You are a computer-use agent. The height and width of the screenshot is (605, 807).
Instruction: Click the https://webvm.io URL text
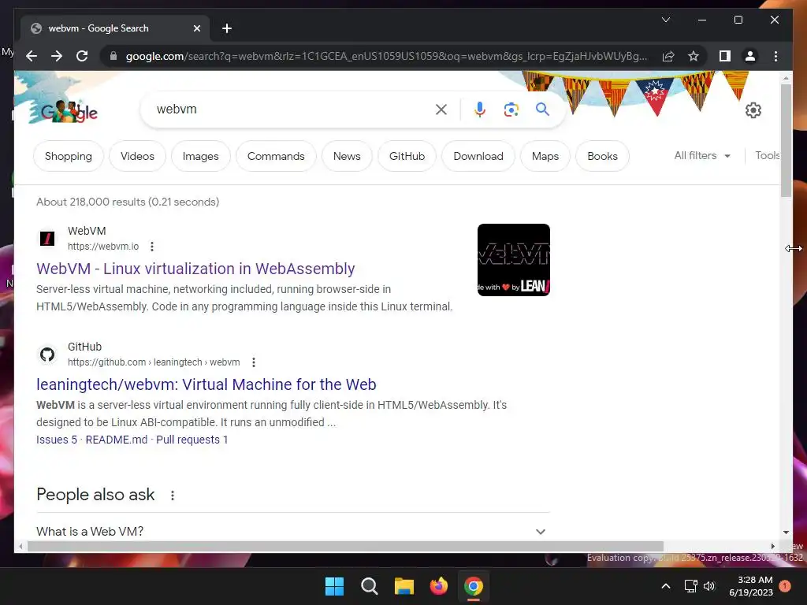pos(103,247)
